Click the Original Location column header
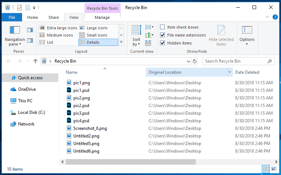This screenshot has width=281, height=175. pyautogui.click(x=187, y=72)
